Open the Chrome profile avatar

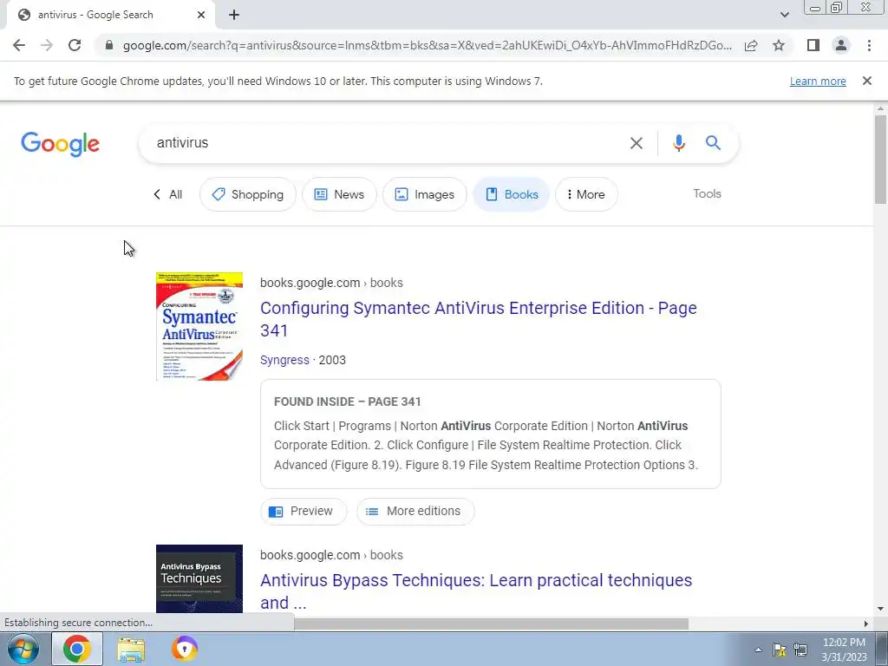point(841,45)
